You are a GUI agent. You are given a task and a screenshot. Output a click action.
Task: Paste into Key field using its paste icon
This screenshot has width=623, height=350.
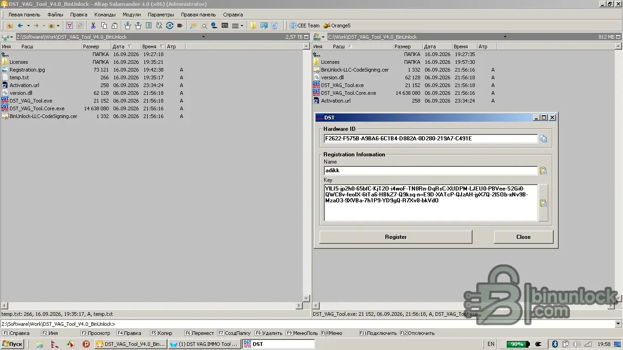coord(543,203)
